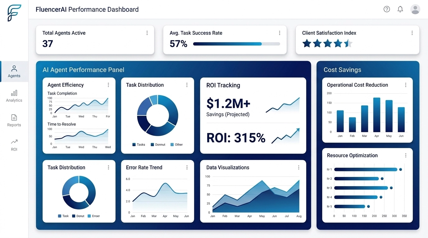The image size is (428, 238).
Task: Click the notification bell icon
Action: coord(400,9)
